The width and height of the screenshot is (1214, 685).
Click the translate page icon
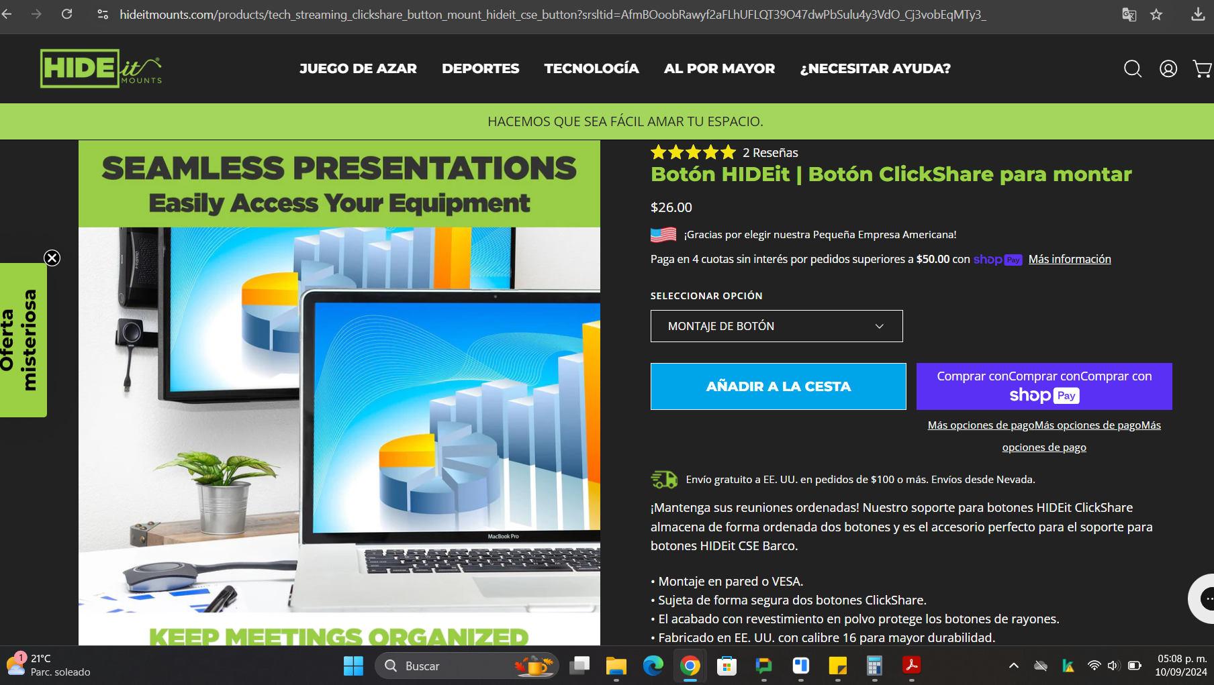point(1129,14)
